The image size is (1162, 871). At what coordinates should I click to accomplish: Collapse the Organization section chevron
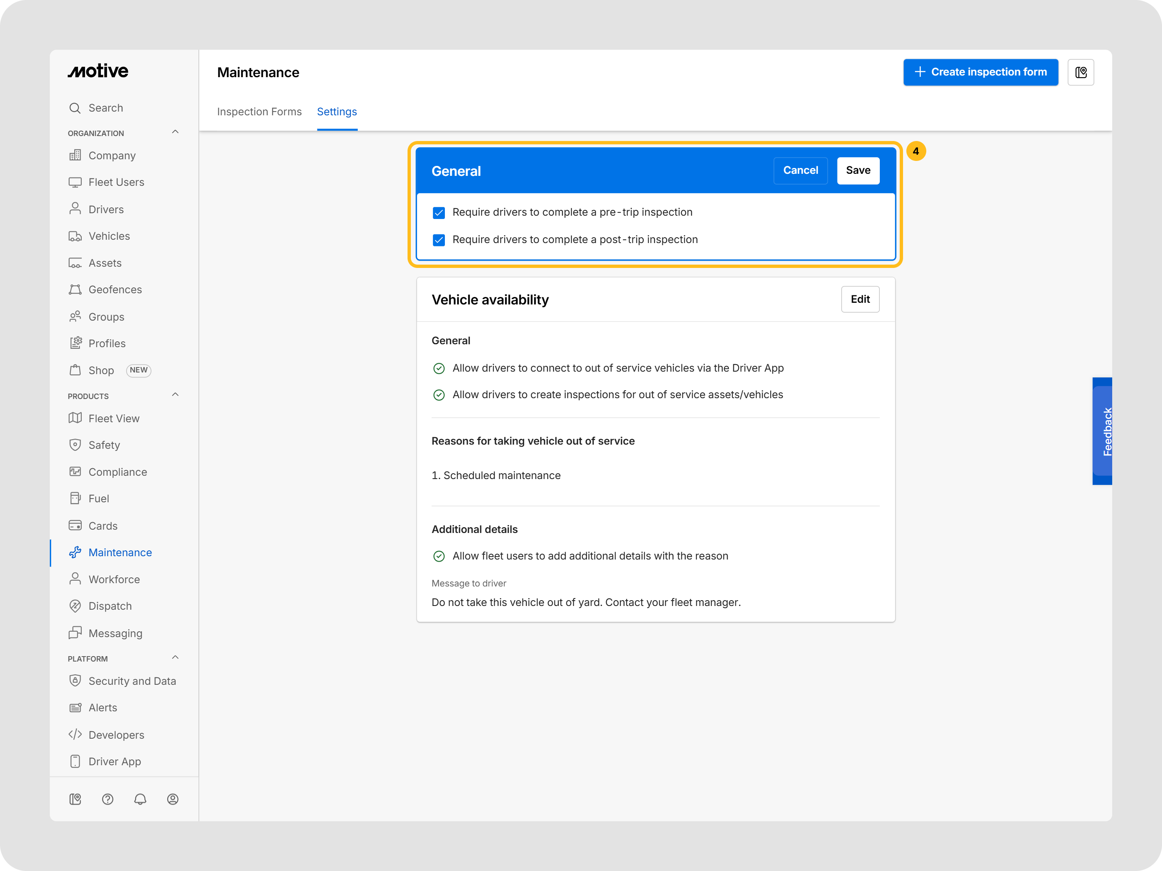pos(176,132)
